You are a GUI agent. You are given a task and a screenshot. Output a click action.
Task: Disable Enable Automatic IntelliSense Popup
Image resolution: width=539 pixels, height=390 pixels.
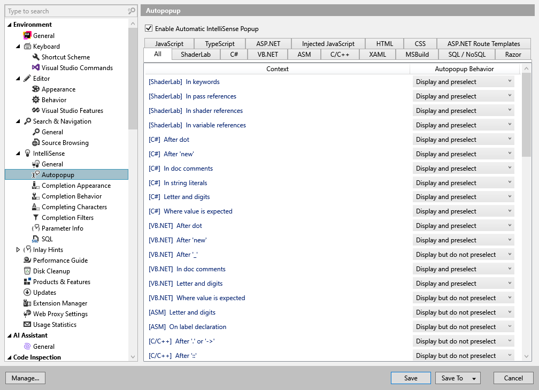pyautogui.click(x=148, y=28)
